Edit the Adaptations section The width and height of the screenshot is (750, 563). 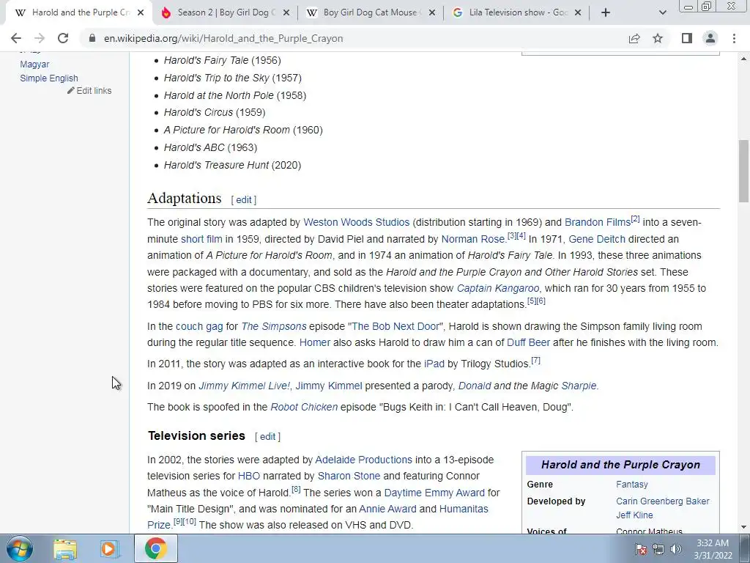[243, 200]
